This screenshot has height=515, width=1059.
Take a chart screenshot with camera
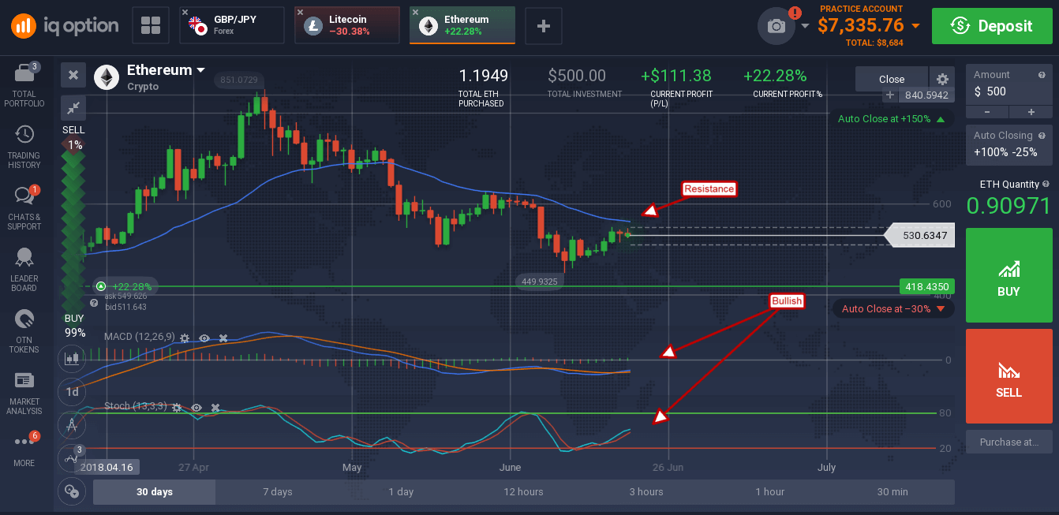tap(776, 26)
